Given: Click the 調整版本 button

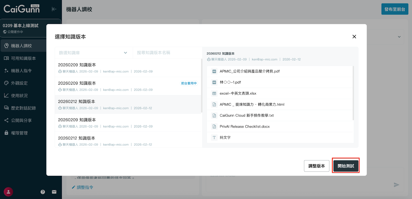Looking at the screenshot, I should [x=316, y=166].
